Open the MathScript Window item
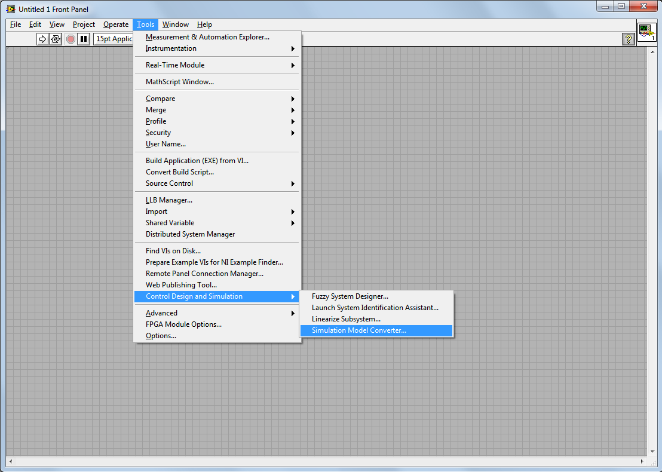662x472 pixels. pyautogui.click(x=179, y=82)
